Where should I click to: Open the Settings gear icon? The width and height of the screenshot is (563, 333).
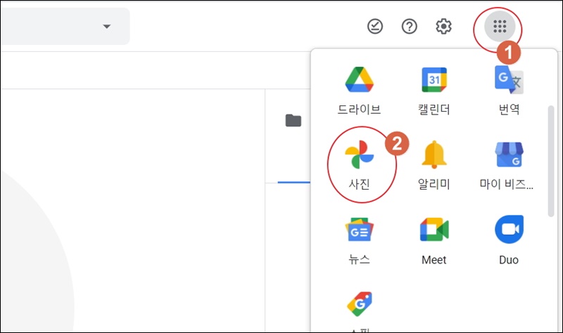pos(443,27)
